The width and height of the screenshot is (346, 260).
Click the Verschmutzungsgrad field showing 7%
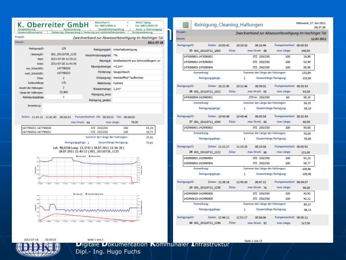tap(137, 55)
